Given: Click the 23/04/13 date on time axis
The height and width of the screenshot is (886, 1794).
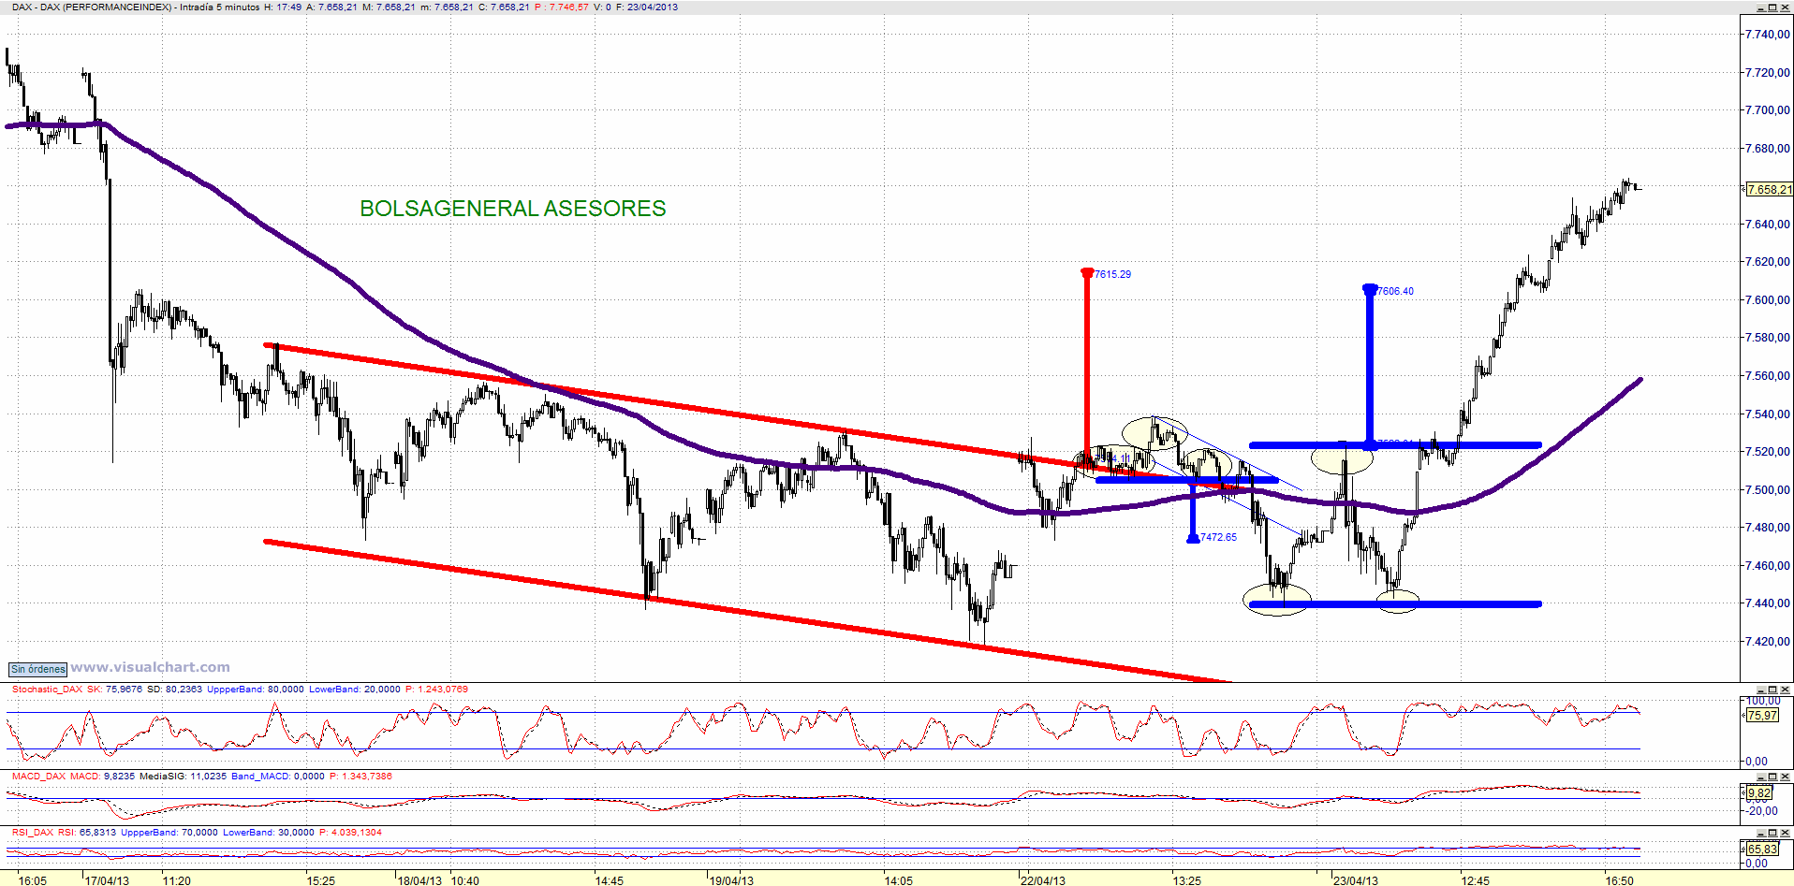Looking at the screenshot, I should [1355, 880].
